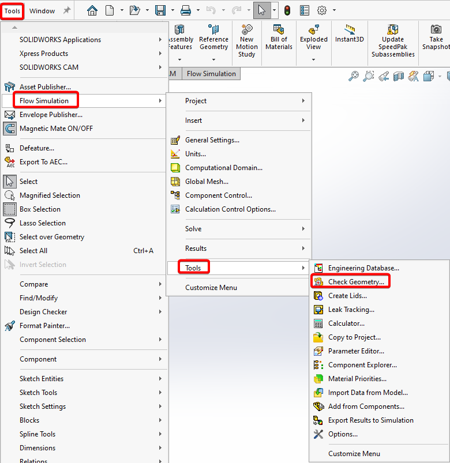The width and height of the screenshot is (450, 463).
Task: Open Bill of Materials ribbon tool
Action: [279, 37]
